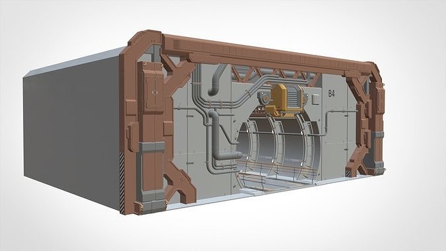Click the B4 wall label

(331, 93)
